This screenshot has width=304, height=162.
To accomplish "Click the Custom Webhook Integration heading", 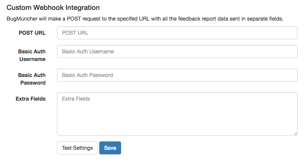I will (x=53, y=8).
